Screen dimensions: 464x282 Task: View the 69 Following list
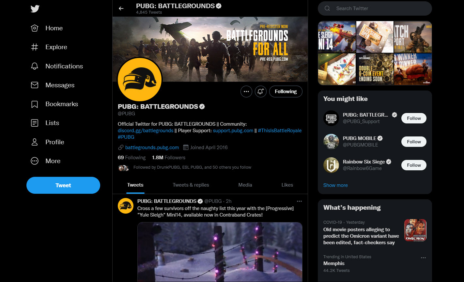click(x=131, y=158)
